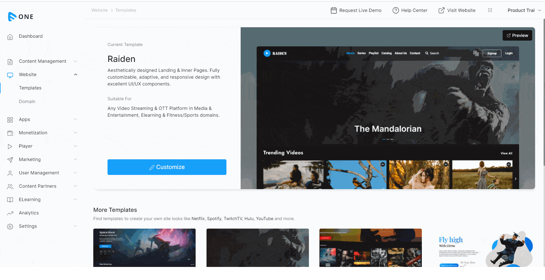
Task: Click the page vertical scrollbar
Action: pos(544,93)
